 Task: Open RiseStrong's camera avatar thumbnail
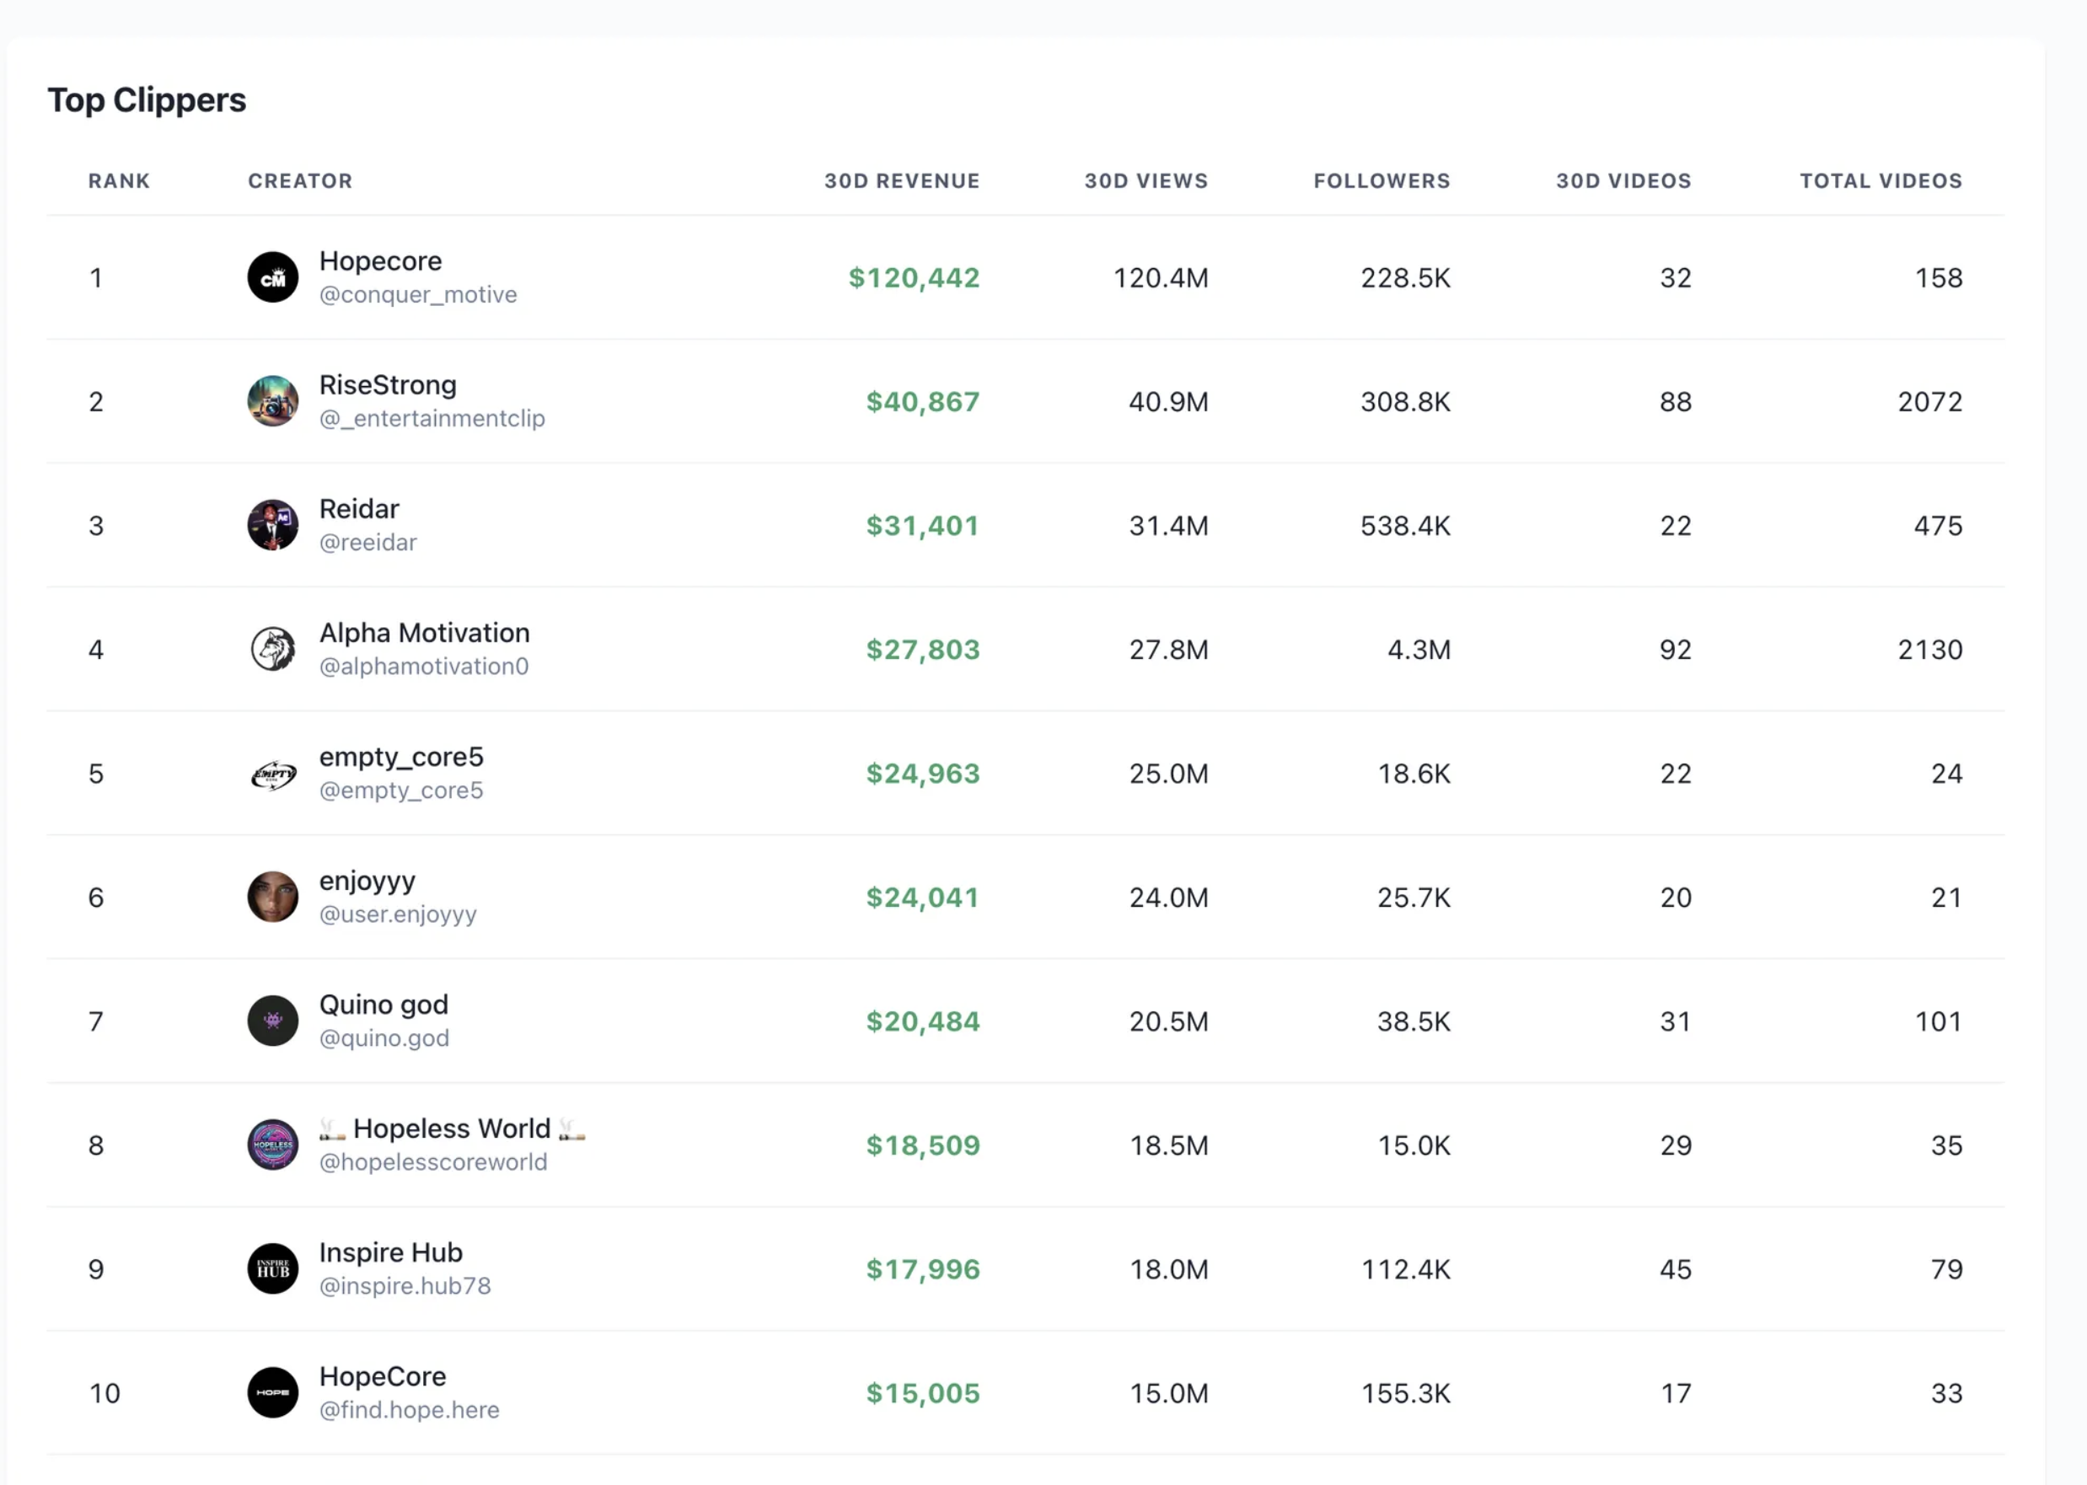[272, 401]
